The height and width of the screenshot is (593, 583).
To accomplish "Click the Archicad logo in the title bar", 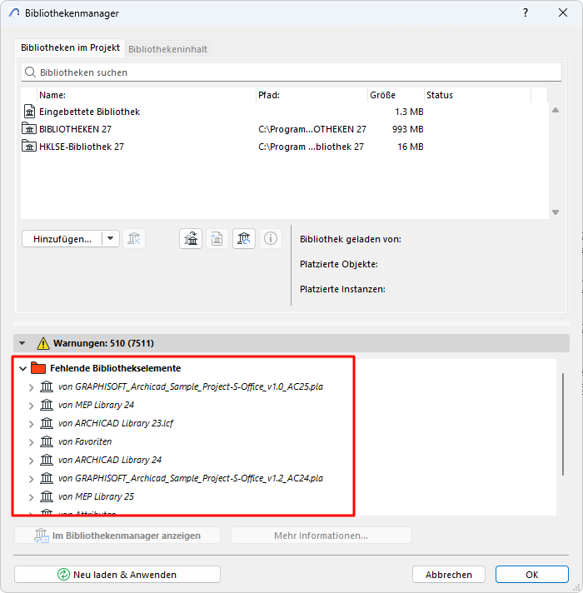I will click(x=14, y=12).
